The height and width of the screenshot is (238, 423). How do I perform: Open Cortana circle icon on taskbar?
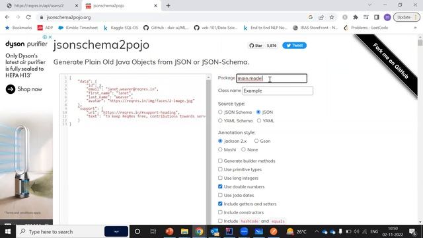coord(137,231)
